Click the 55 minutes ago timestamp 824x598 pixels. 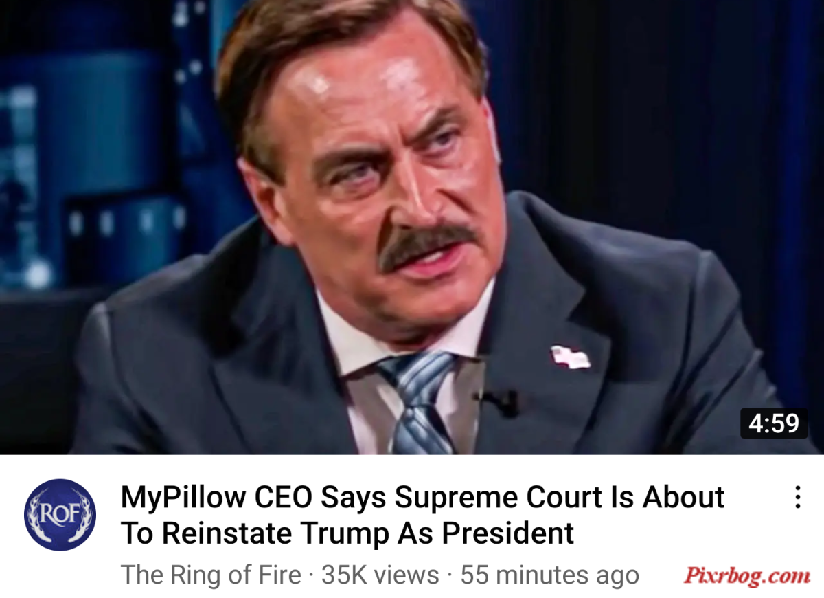(x=549, y=575)
